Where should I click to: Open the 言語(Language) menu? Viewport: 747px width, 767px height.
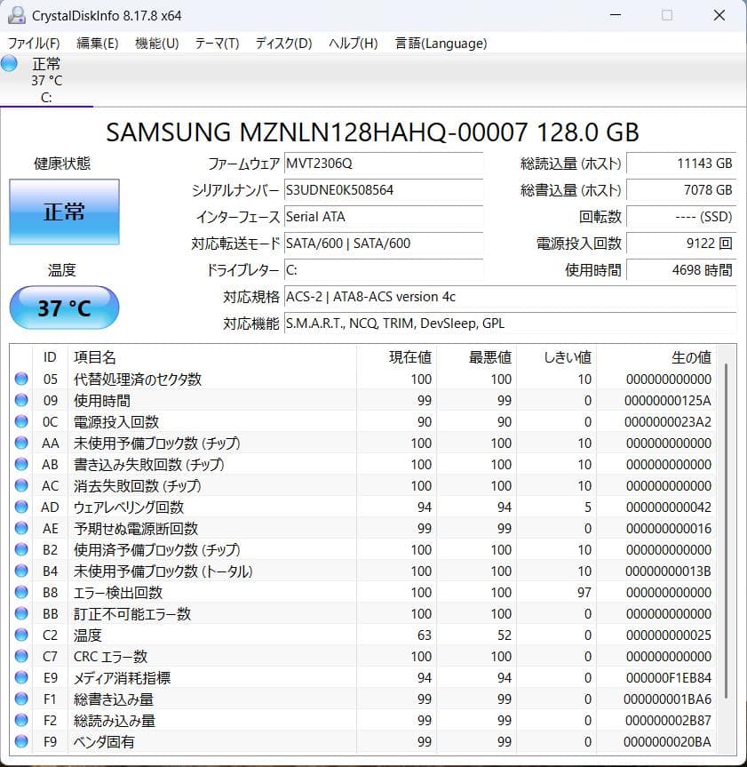click(441, 43)
